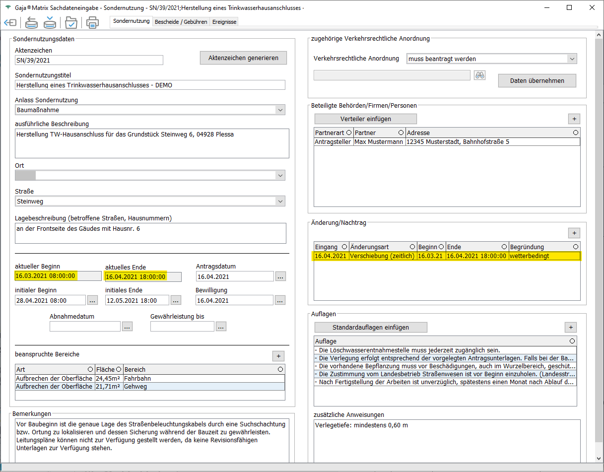Screen dimensions: 604x472
Task: Open Verkehrsrechtliche Anordnung dropdown
Action: pyautogui.click(x=572, y=59)
